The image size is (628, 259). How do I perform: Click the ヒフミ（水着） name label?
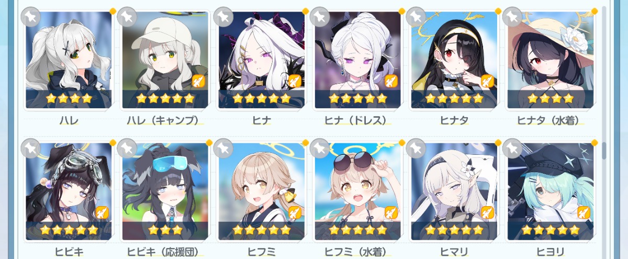[x=358, y=252]
